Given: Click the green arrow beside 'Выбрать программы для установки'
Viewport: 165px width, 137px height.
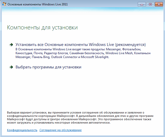Looking at the screenshot, I should coord(11,67).
